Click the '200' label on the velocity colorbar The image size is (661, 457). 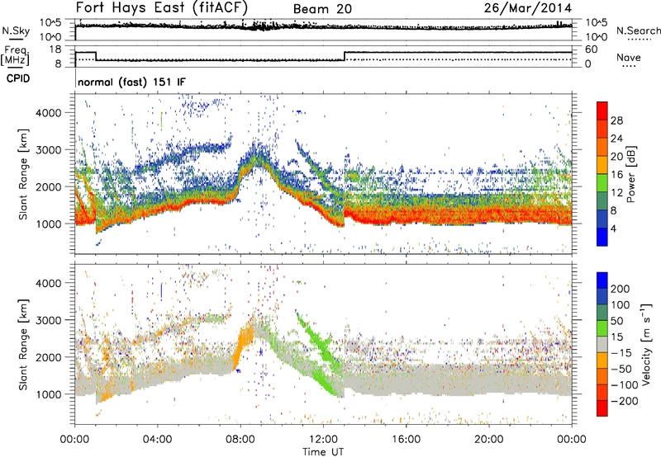click(x=621, y=289)
